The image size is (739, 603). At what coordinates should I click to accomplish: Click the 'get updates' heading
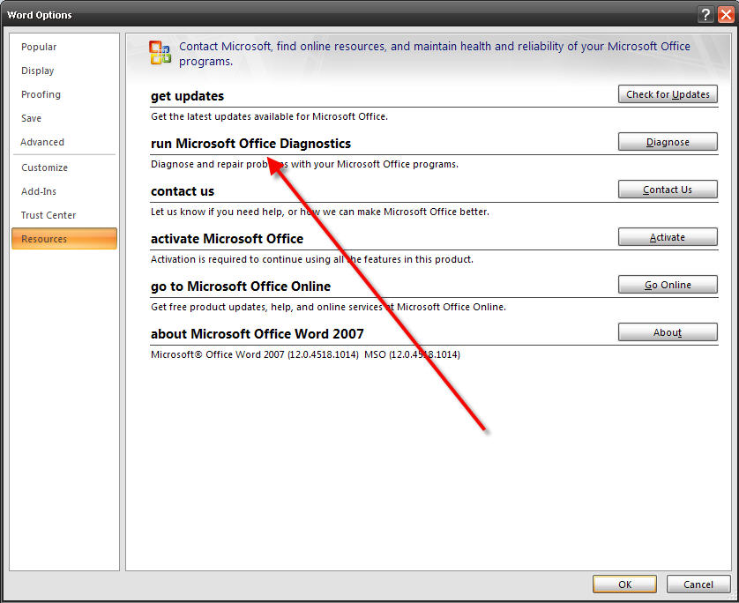pos(187,96)
